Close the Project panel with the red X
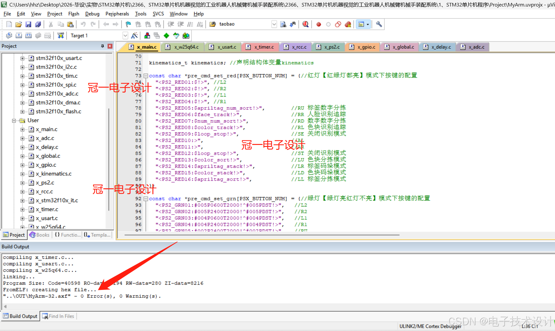 (110, 46)
